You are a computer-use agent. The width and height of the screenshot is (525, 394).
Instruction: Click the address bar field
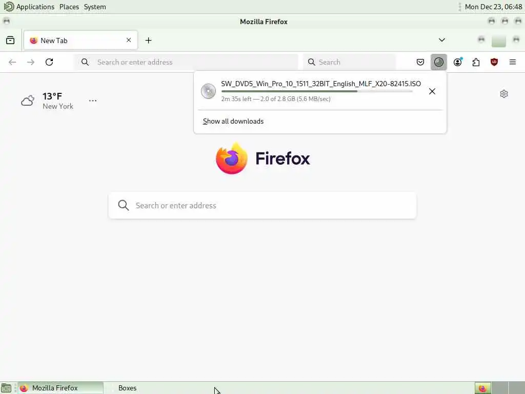(x=186, y=62)
